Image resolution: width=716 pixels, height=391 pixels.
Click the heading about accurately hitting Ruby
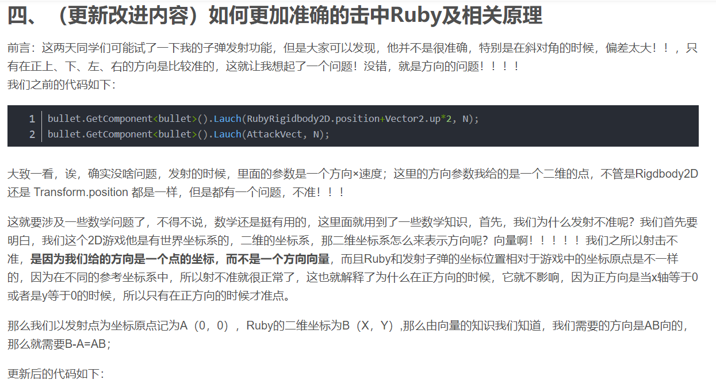(275, 16)
